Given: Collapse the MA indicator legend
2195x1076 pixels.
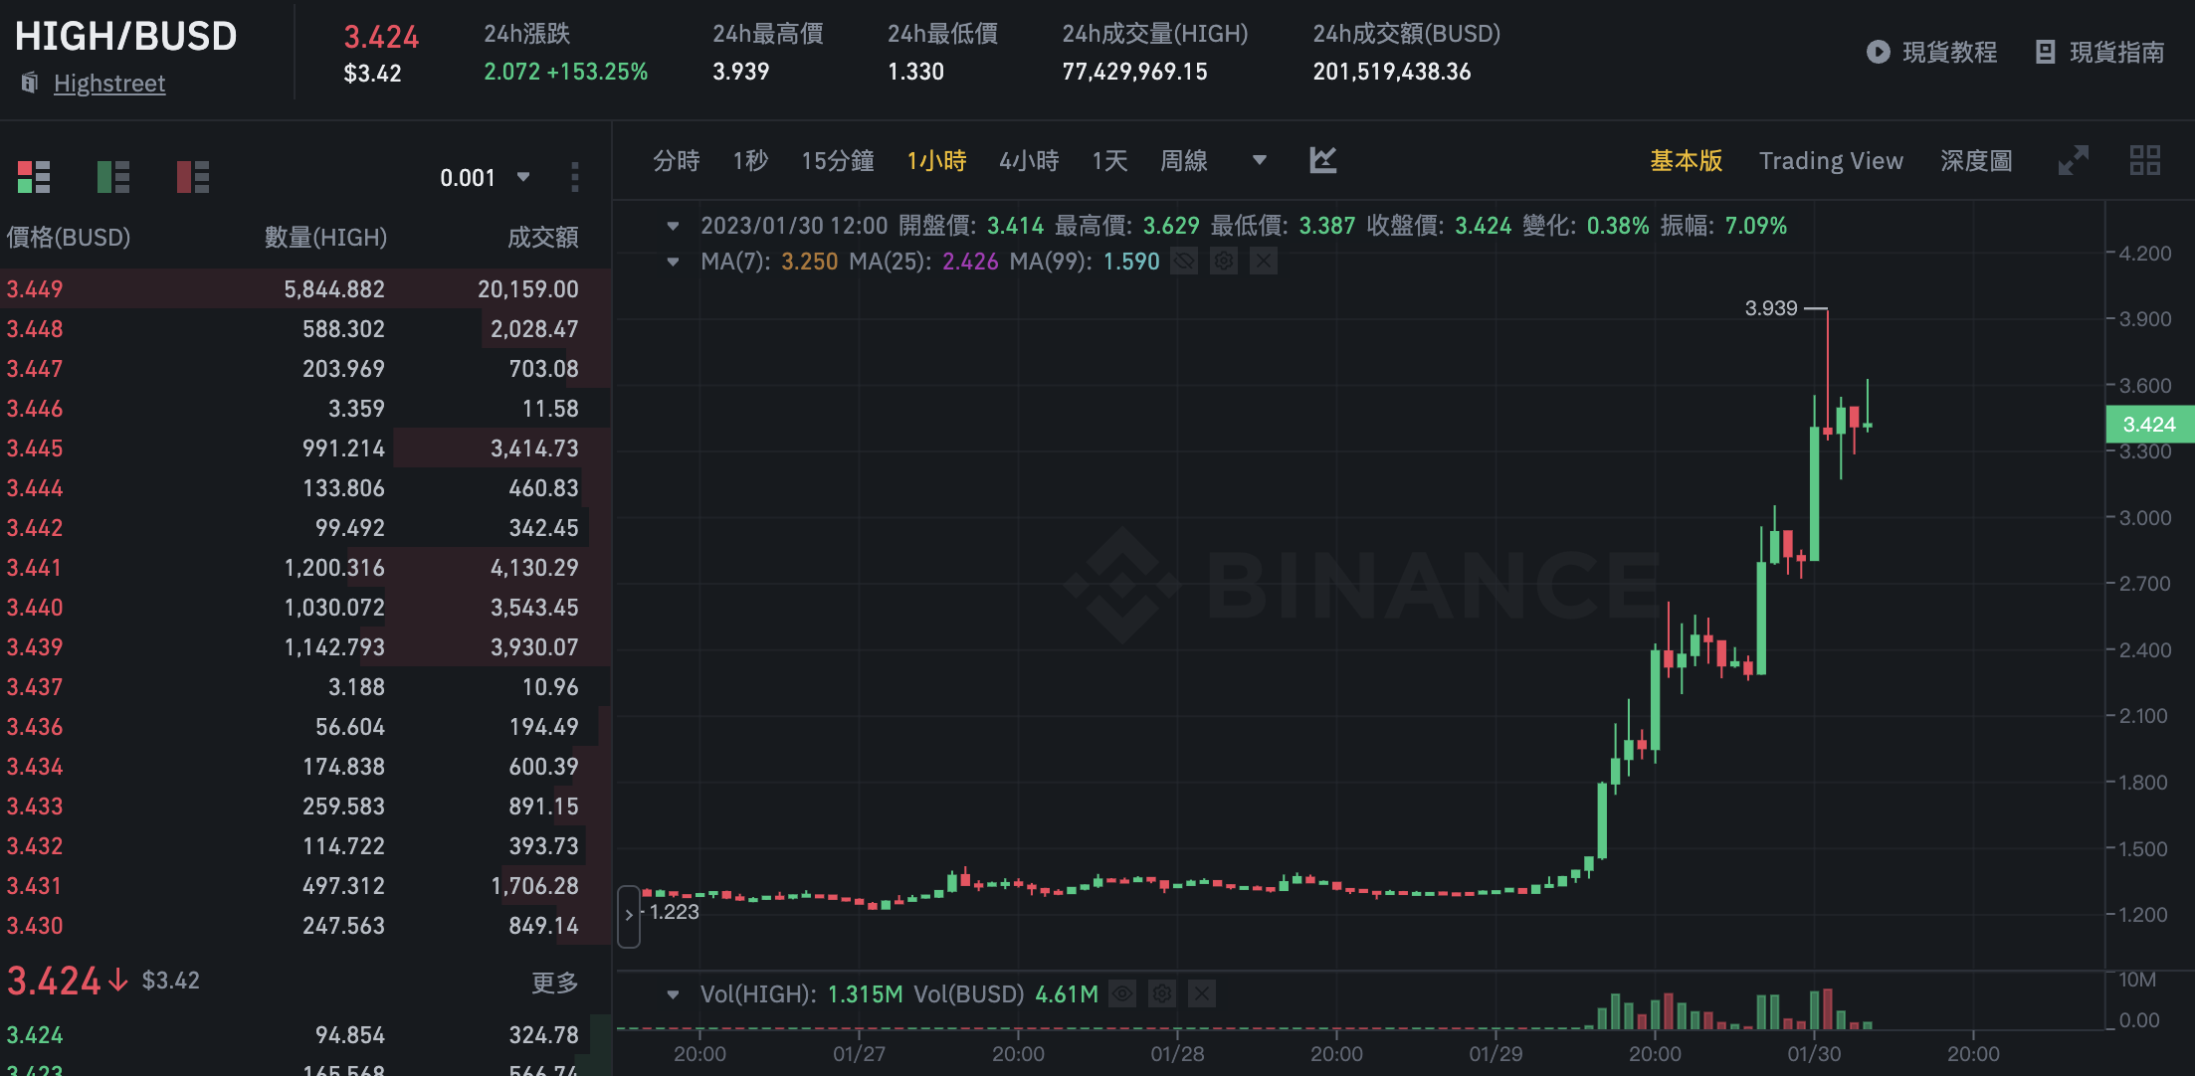Looking at the screenshot, I should tap(673, 262).
